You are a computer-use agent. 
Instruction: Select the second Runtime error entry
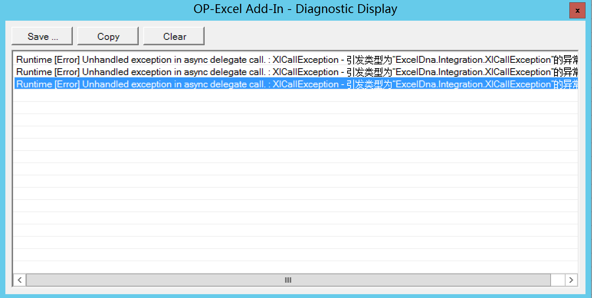tap(153, 72)
